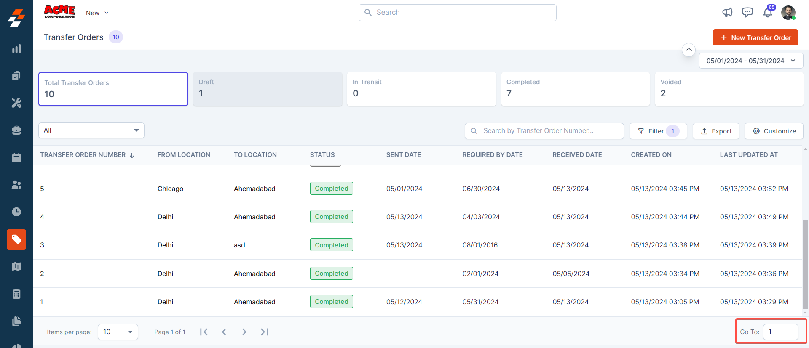This screenshot has height=348, width=809.
Task: Open the map sidebar icon
Action: coord(16,266)
